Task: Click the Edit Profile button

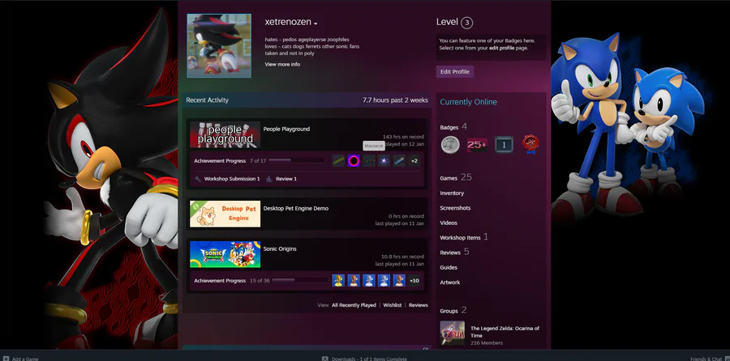Action: coord(454,72)
